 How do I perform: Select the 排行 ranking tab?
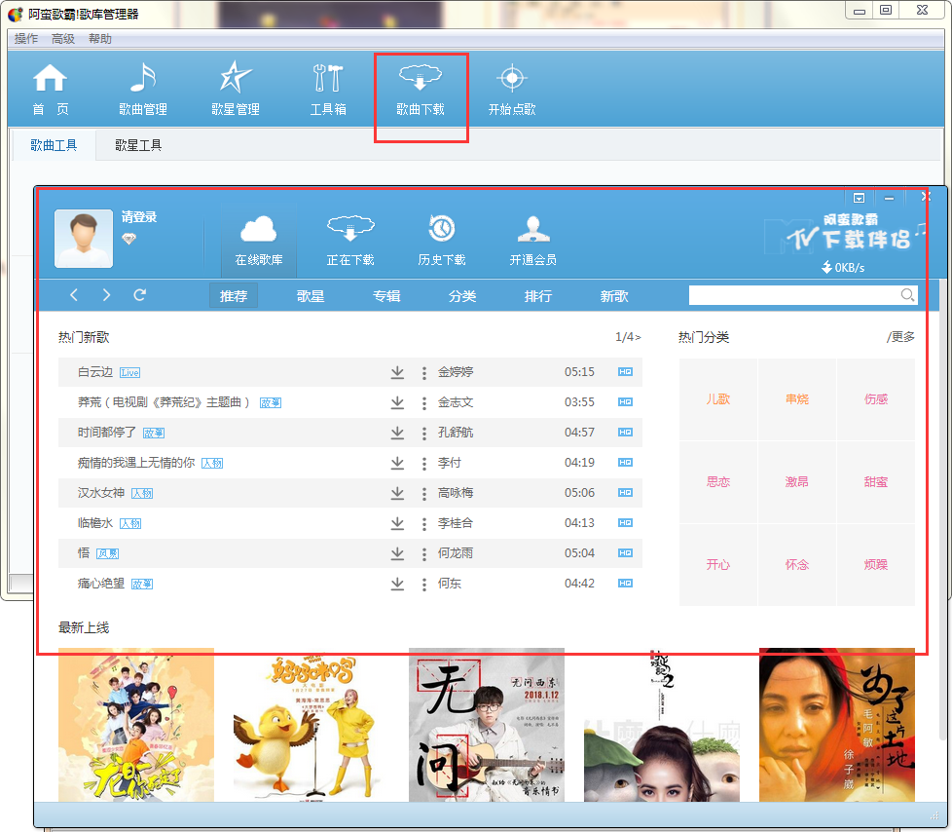[538, 296]
